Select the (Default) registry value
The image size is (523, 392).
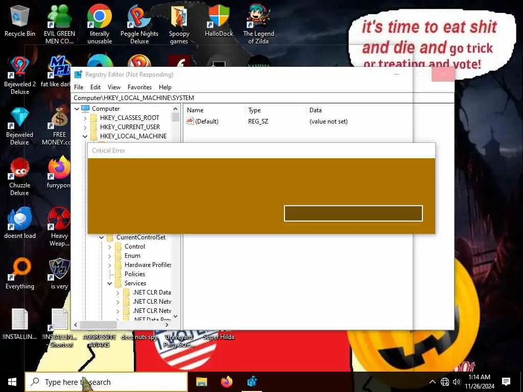click(202, 121)
